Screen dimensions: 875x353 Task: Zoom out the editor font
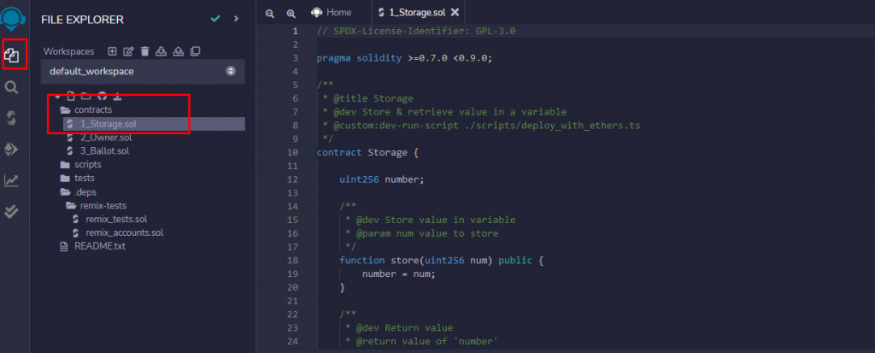[x=269, y=13]
